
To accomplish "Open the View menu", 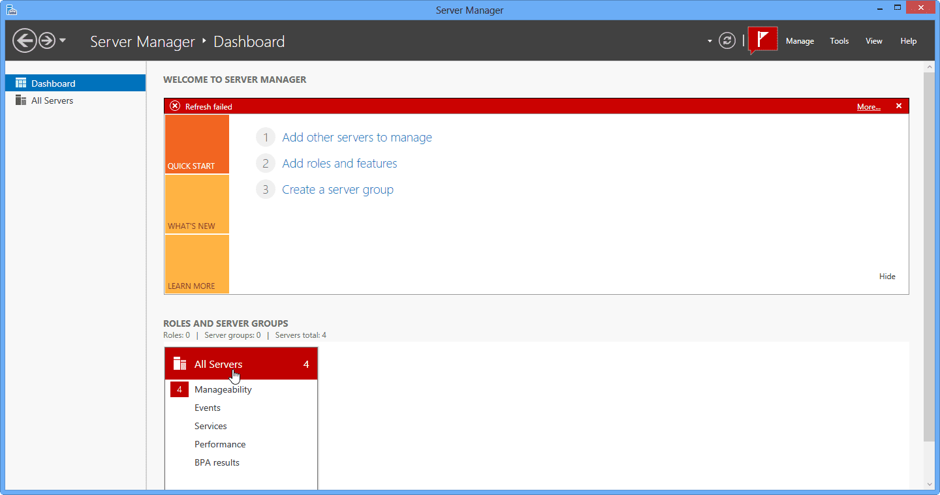I will click(x=874, y=41).
